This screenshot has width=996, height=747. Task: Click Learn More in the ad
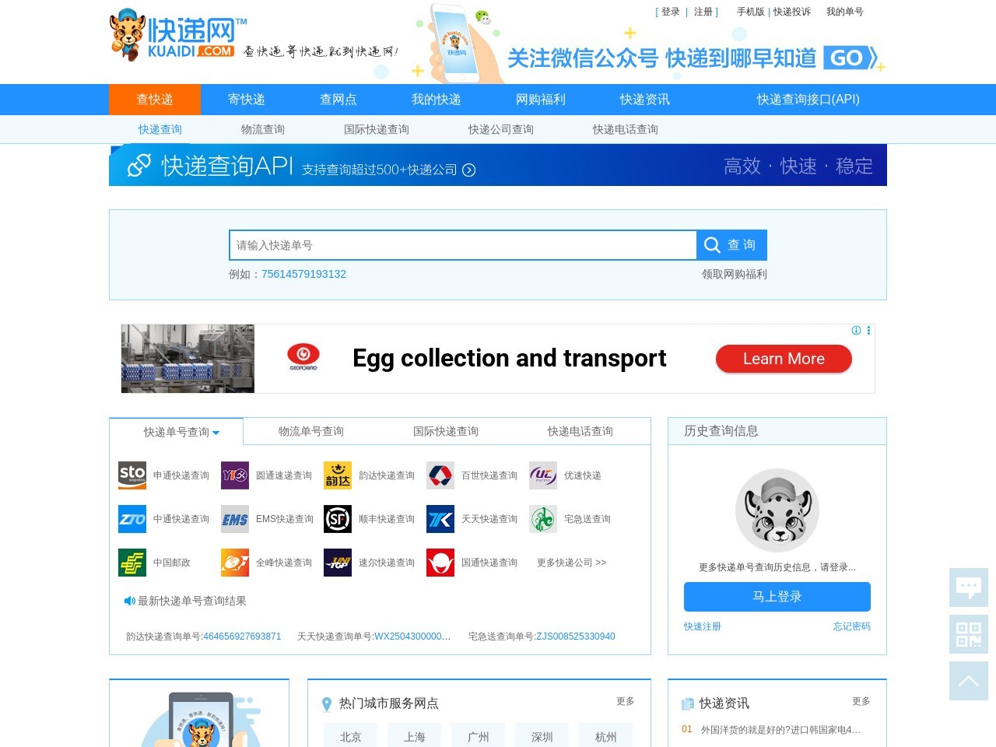784,359
